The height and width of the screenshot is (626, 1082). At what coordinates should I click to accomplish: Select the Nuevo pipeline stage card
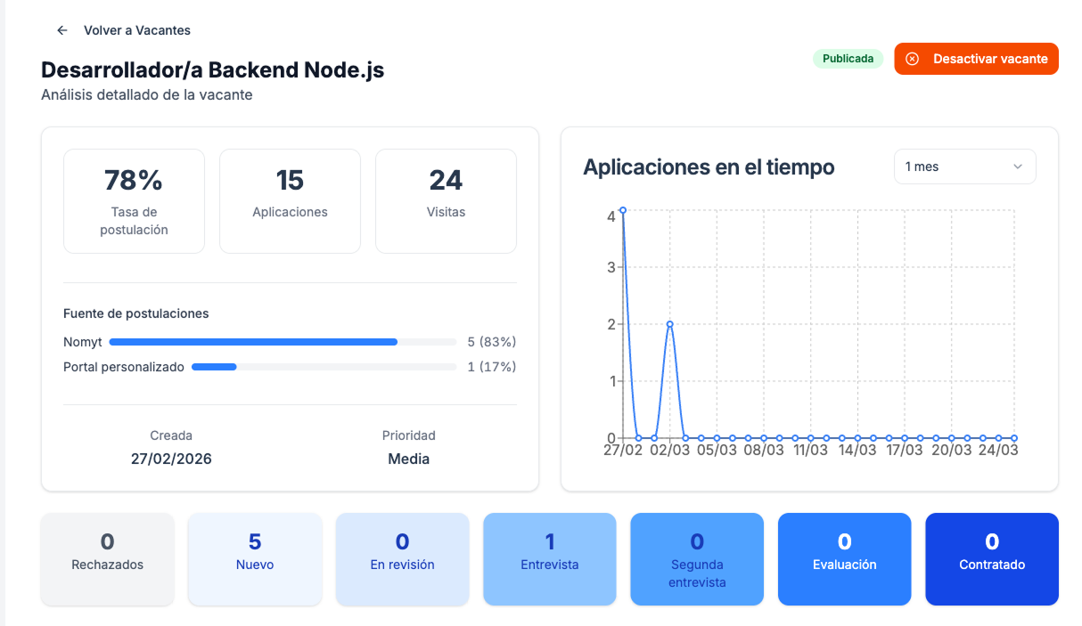click(x=254, y=558)
